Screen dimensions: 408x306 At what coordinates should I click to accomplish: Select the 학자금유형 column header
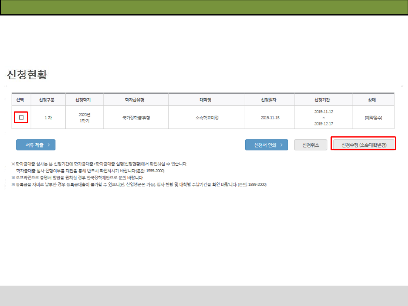click(136, 100)
